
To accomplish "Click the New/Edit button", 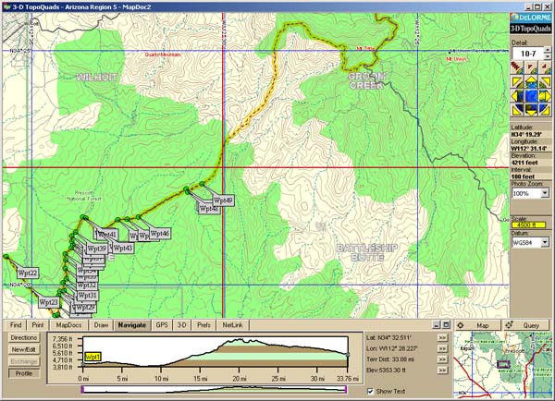I will click(24, 350).
